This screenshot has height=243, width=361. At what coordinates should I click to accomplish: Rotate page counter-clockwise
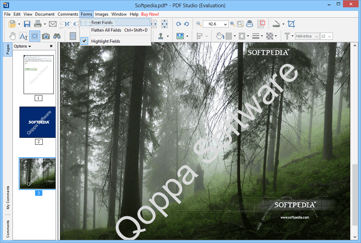pyautogui.click(x=186, y=24)
